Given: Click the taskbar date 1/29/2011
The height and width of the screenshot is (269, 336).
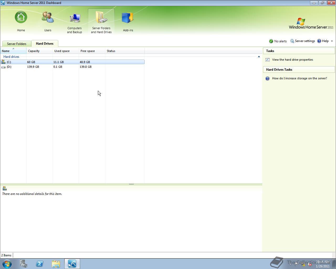Looking at the screenshot, I should point(323,266).
